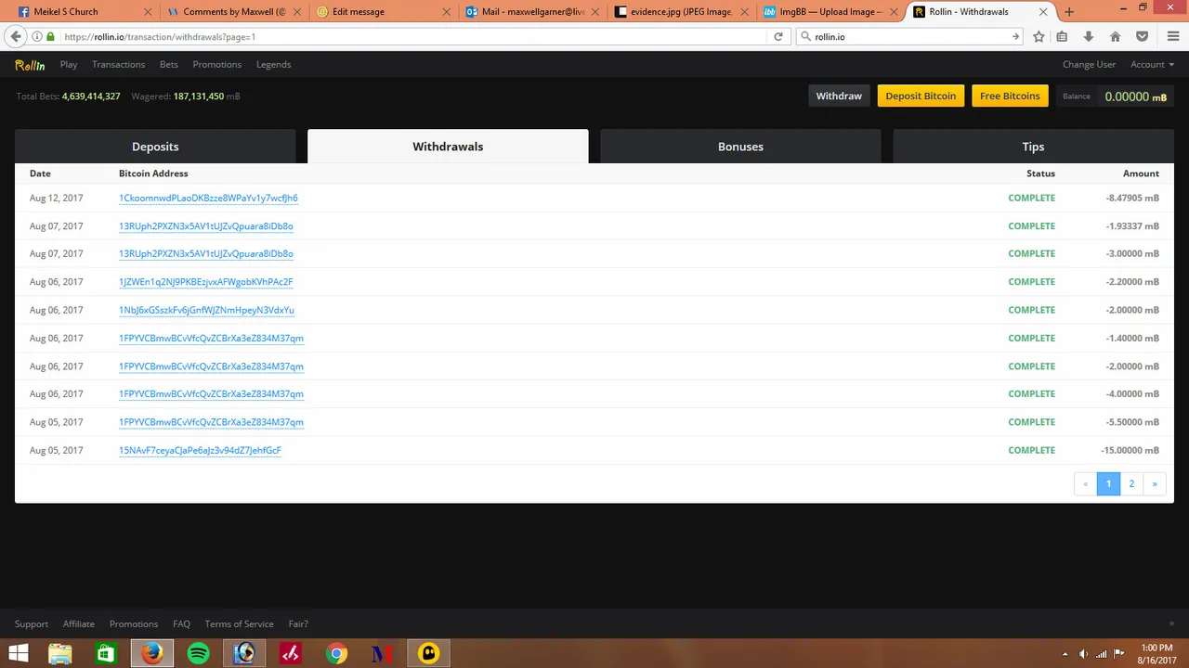The image size is (1189, 668).
Task: Open the Legends menu item
Action: click(x=273, y=65)
